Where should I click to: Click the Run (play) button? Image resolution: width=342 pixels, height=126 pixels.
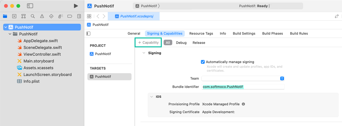76,6
